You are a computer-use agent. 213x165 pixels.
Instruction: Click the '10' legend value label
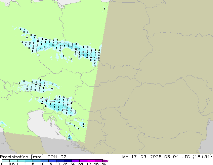click(x=42, y=164)
